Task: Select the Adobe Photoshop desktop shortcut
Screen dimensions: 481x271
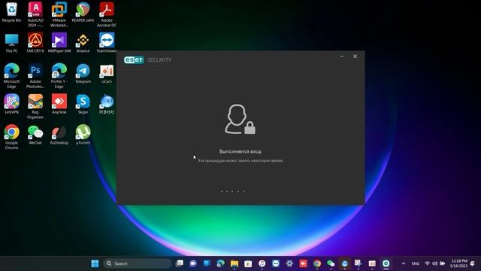Action: pyautogui.click(x=35, y=75)
